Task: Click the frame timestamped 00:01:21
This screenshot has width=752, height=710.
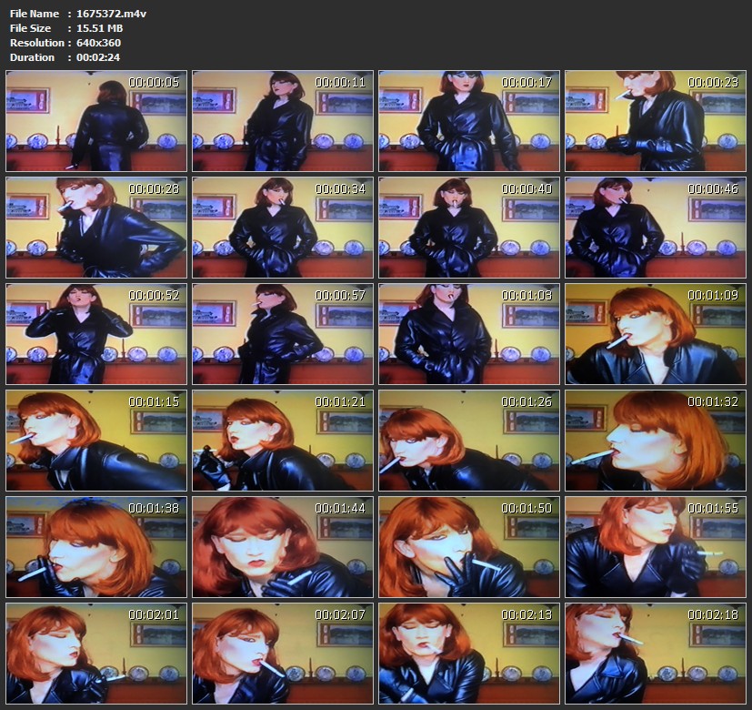Action: pyautogui.click(x=283, y=441)
